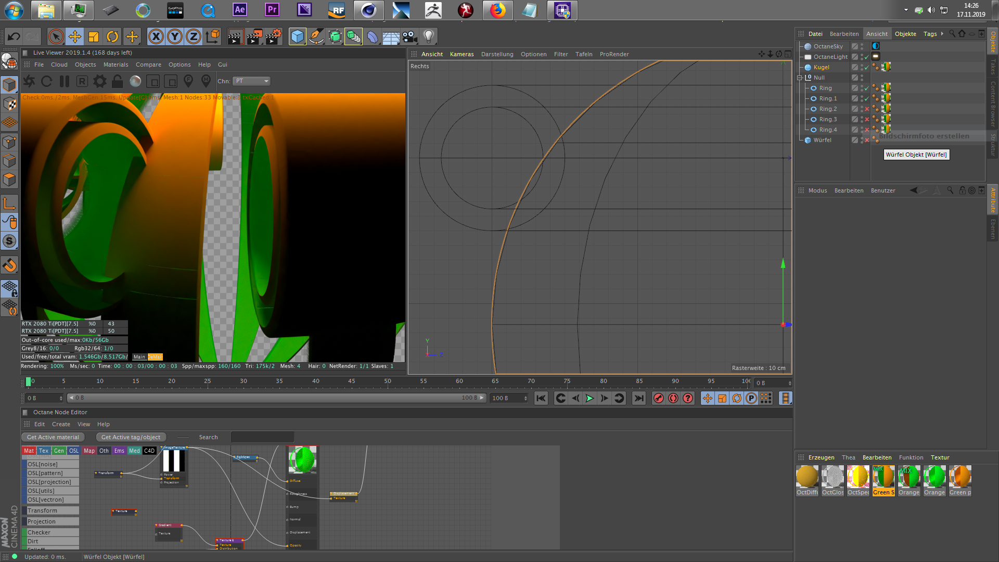Disable the Kugel object green checkmark
999x562 pixels.
point(867,68)
